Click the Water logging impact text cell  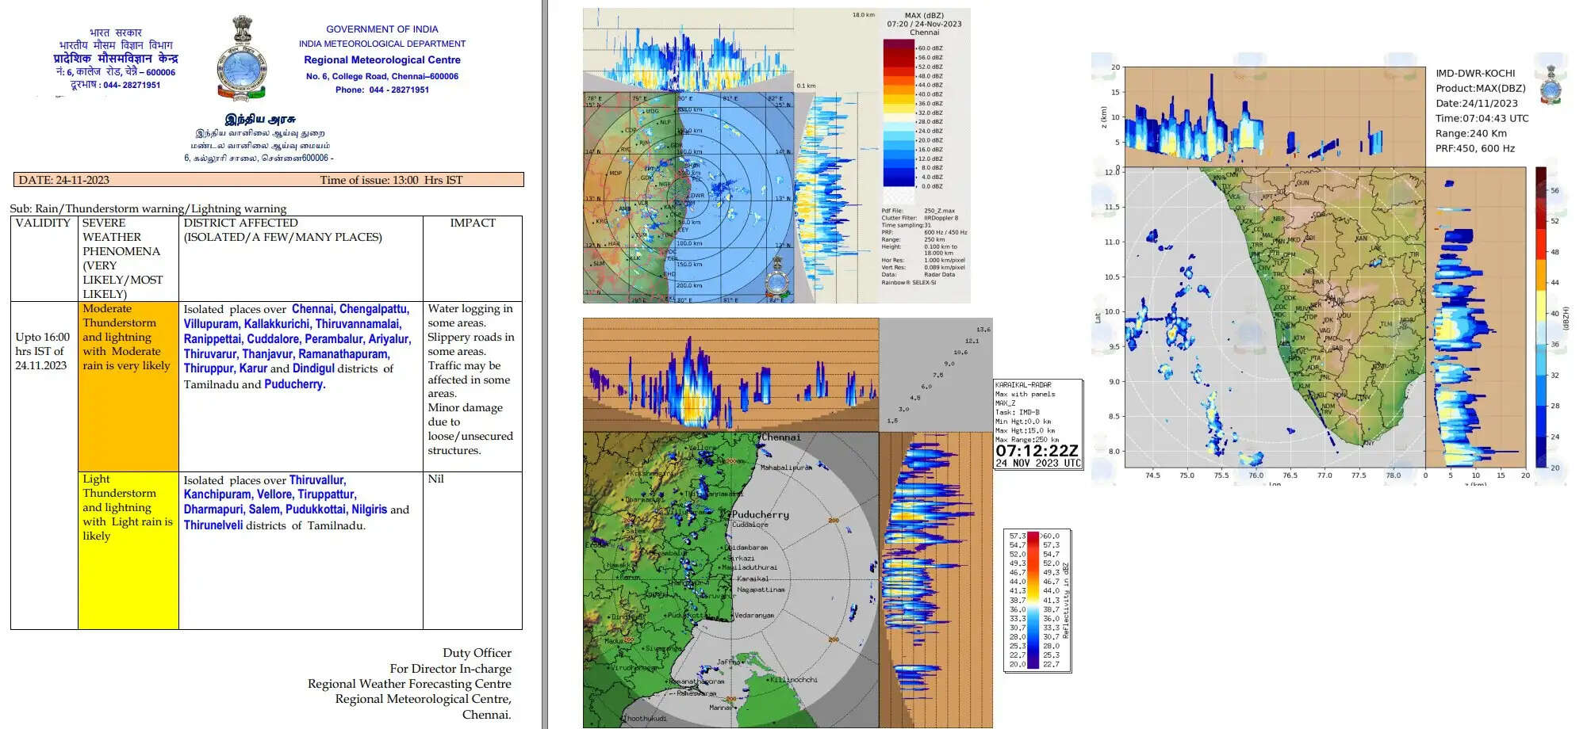[x=472, y=380]
